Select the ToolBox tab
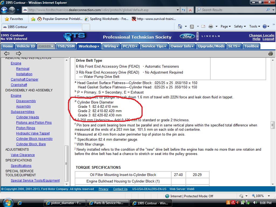 coord(251,46)
